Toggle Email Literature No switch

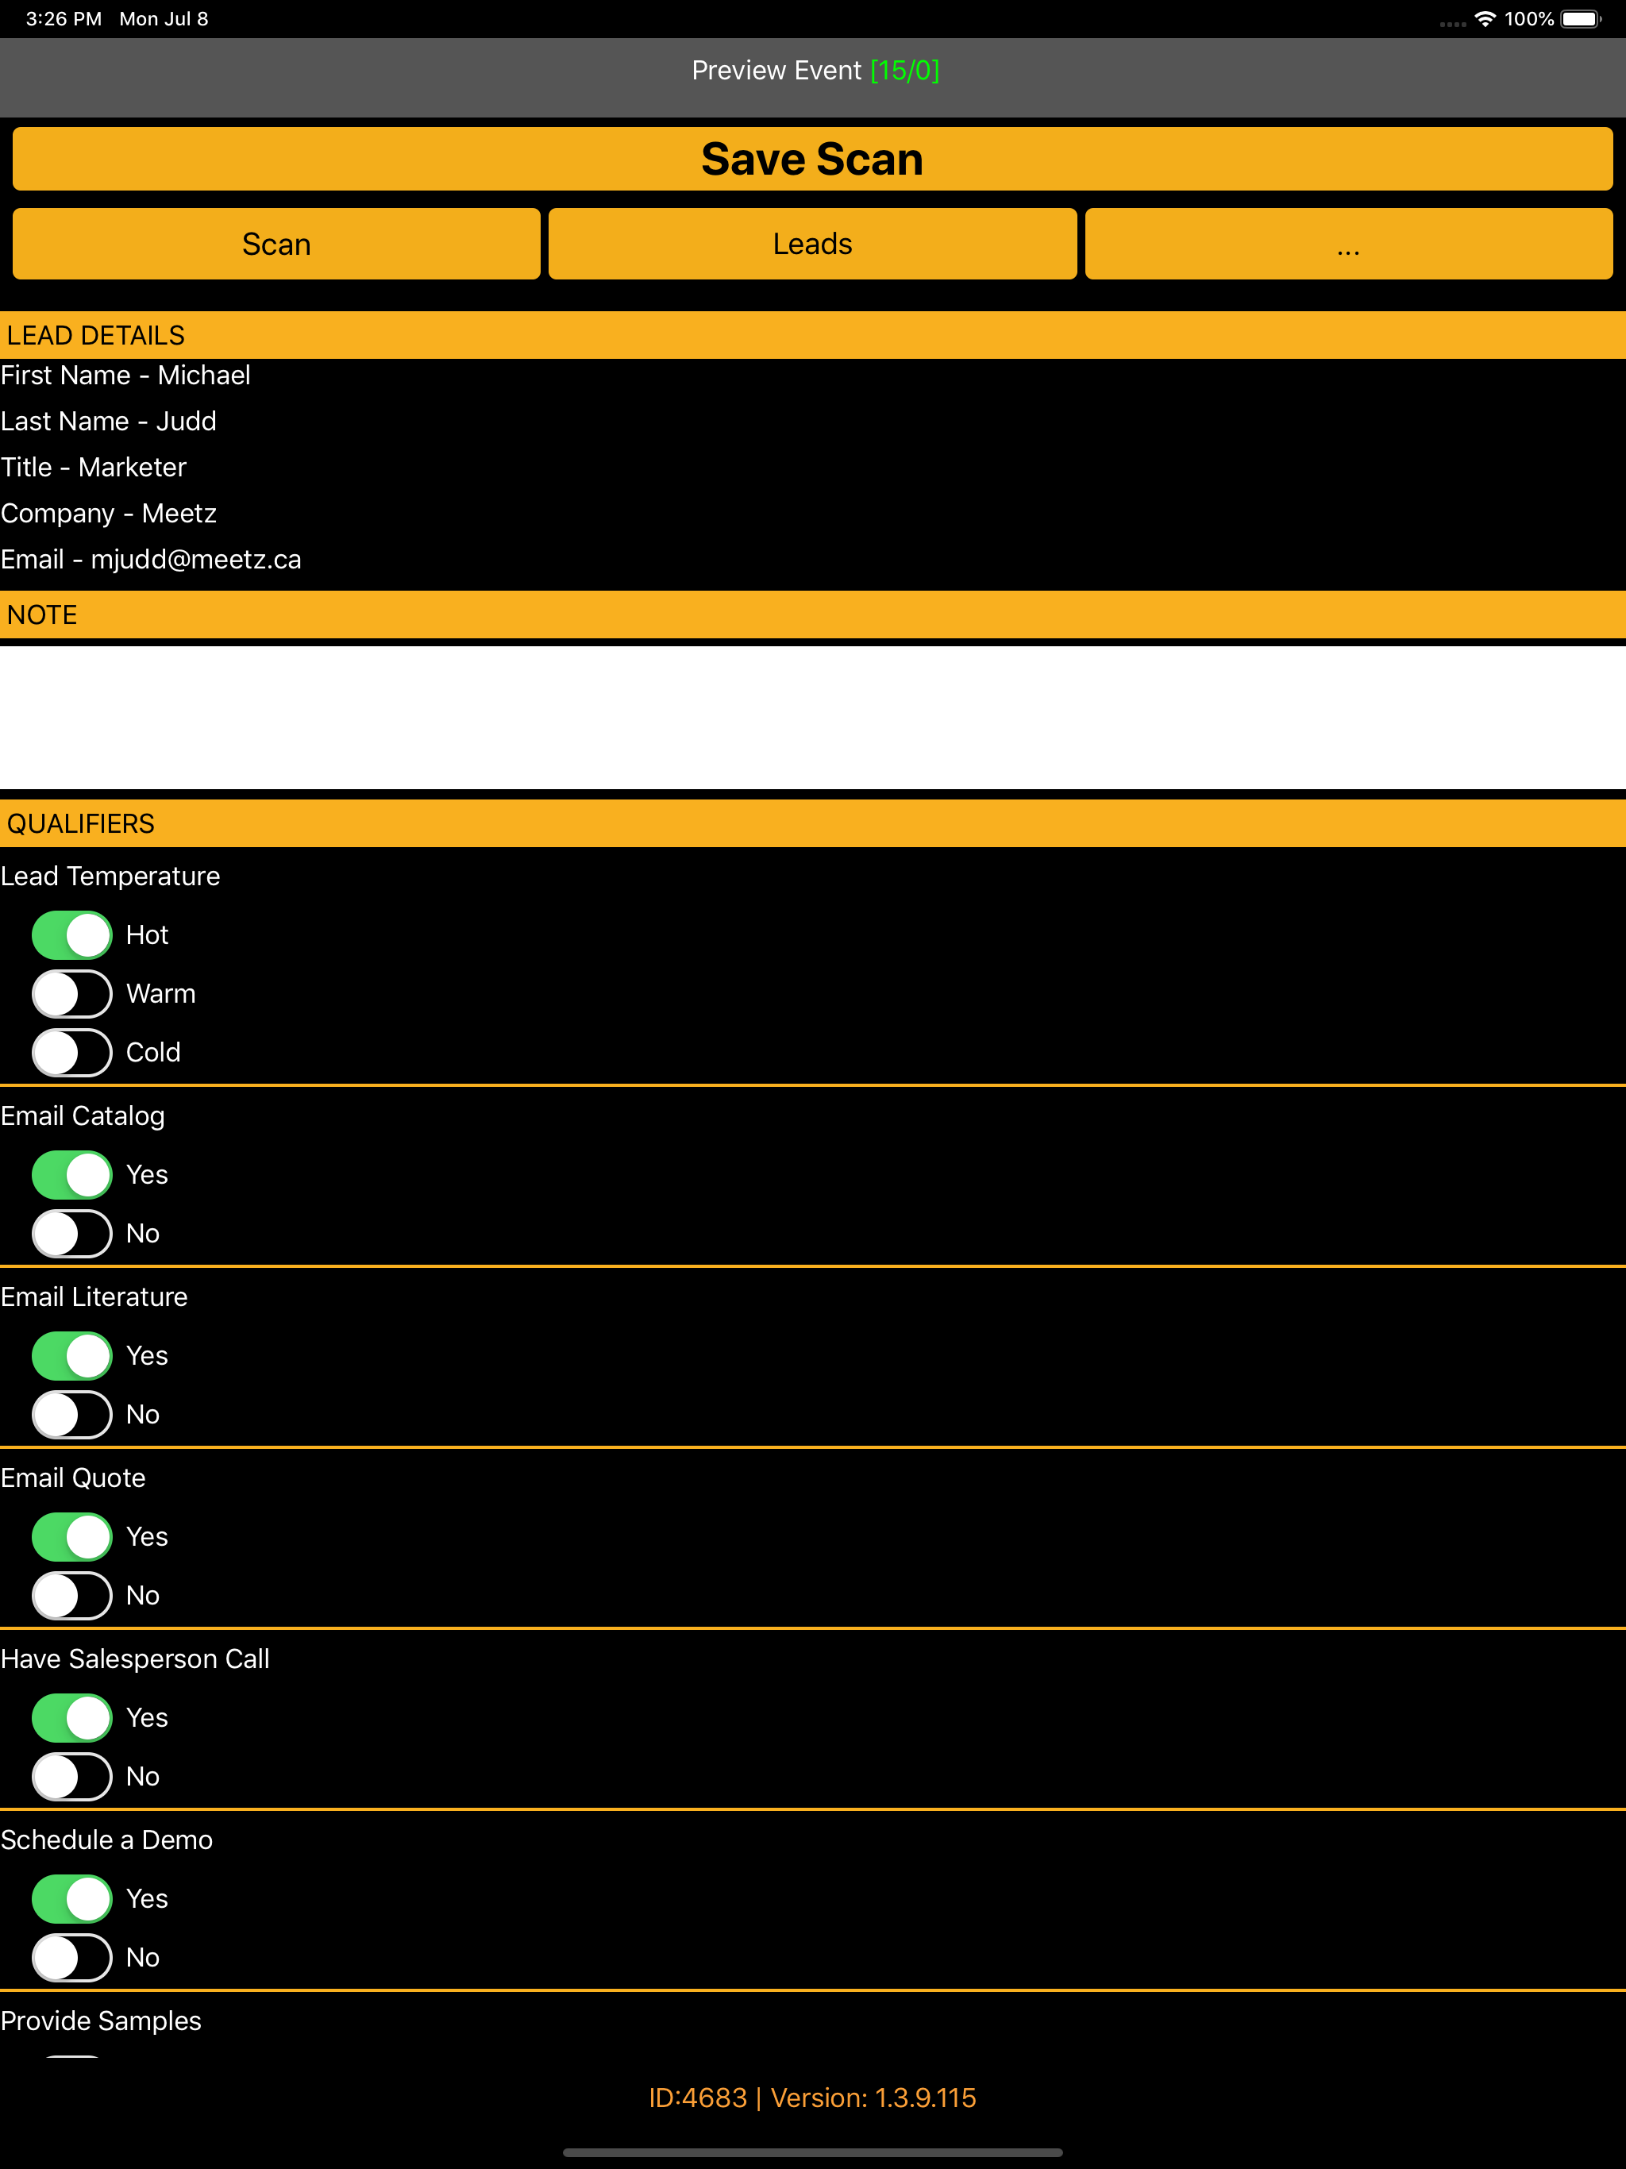click(x=72, y=1415)
